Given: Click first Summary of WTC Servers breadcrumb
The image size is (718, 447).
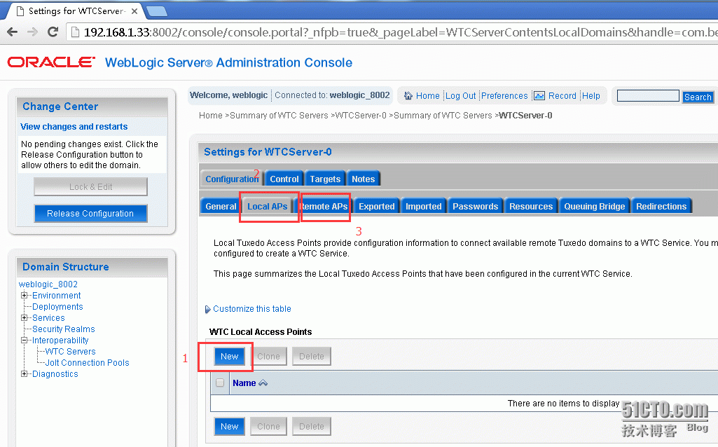Looking at the screenshot, I should click(x=279, y=116).
